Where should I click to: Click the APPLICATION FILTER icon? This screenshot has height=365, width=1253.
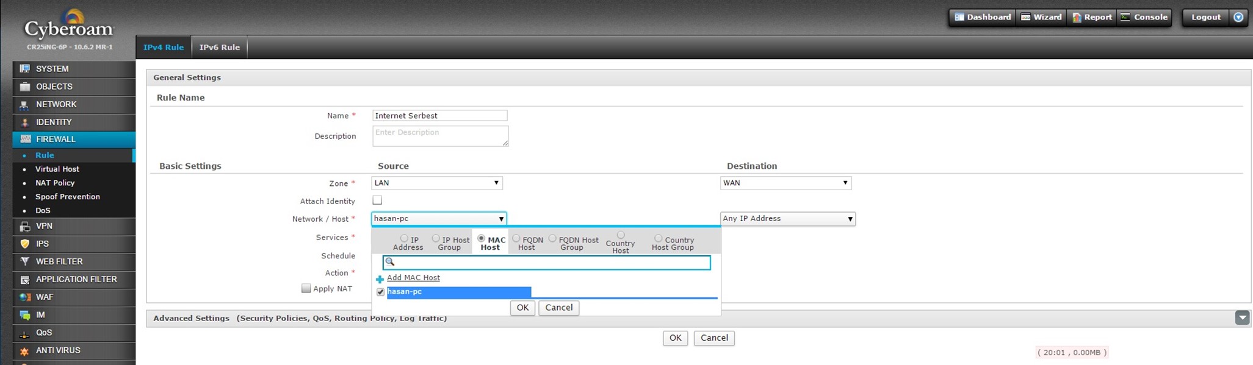tap(24, 280)
